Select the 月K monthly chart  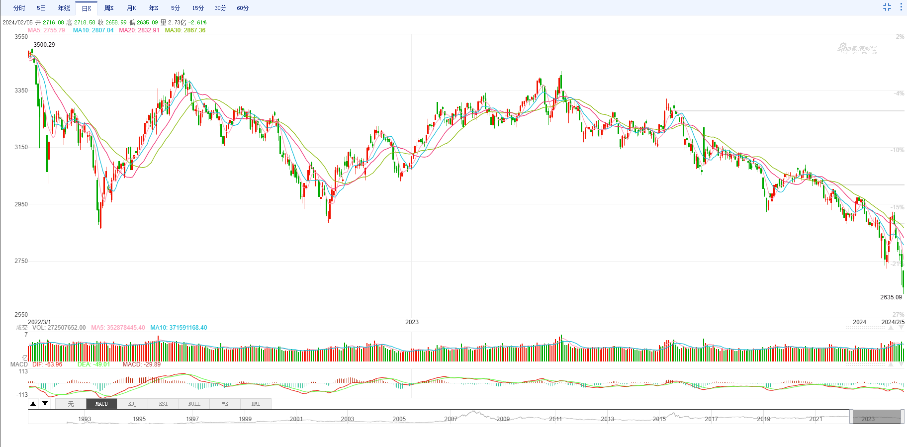pyautogui.click(x=131, y=8)
